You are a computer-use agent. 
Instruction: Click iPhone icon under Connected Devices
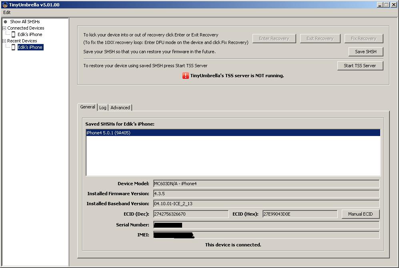coord(13,34)
